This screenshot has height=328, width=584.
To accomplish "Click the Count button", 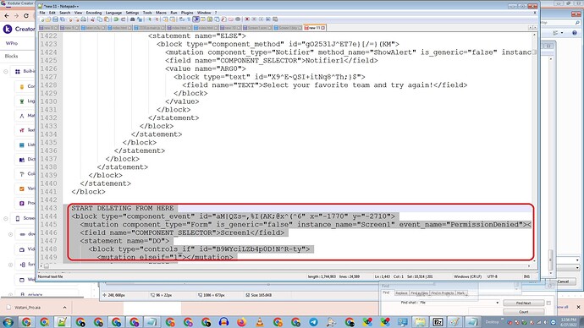I will click(x=523, y=312).
